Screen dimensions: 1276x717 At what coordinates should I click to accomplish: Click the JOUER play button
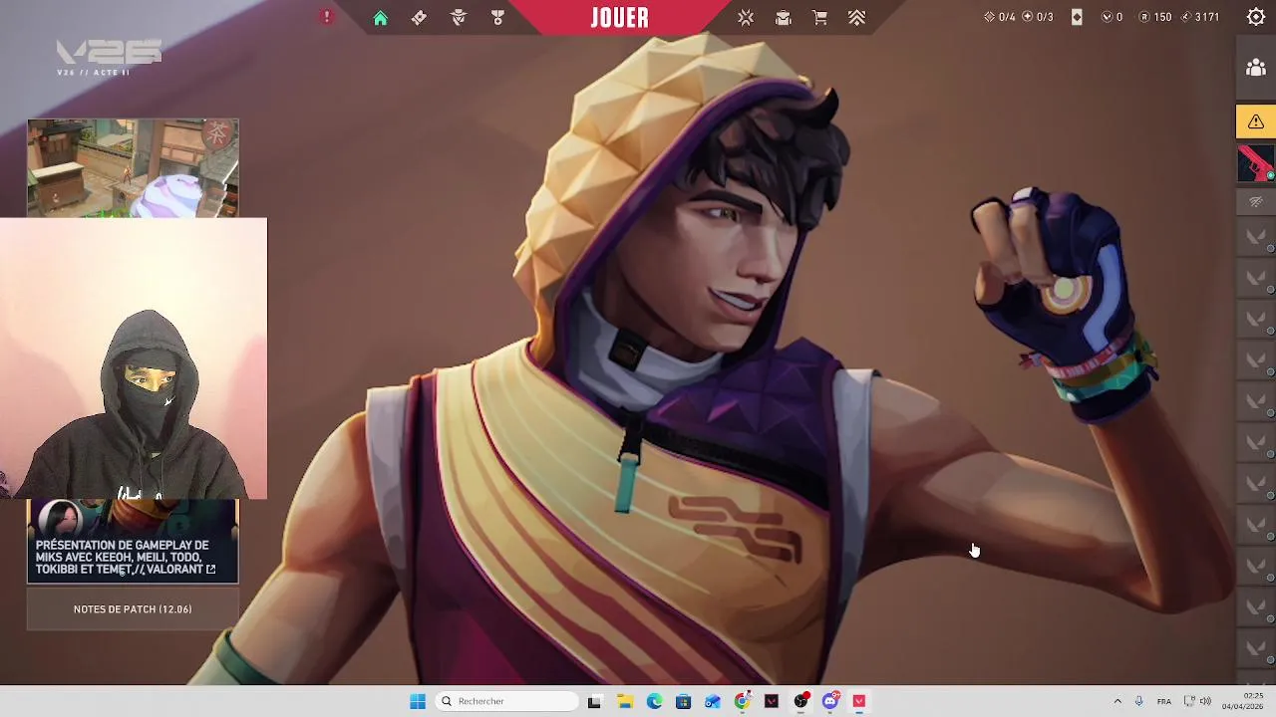619,18
